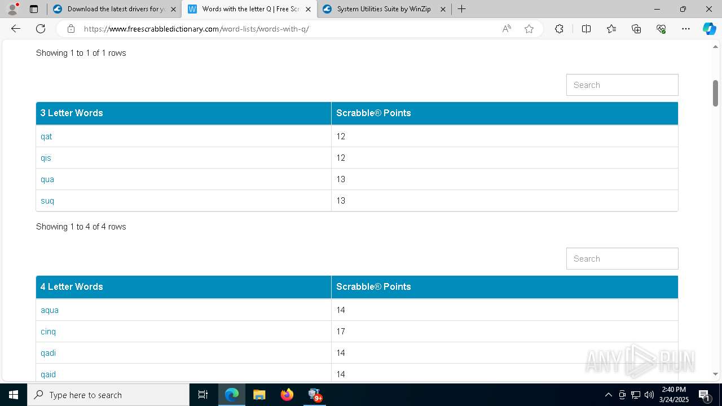Open Browser essentials heart icon

point(661,29)
